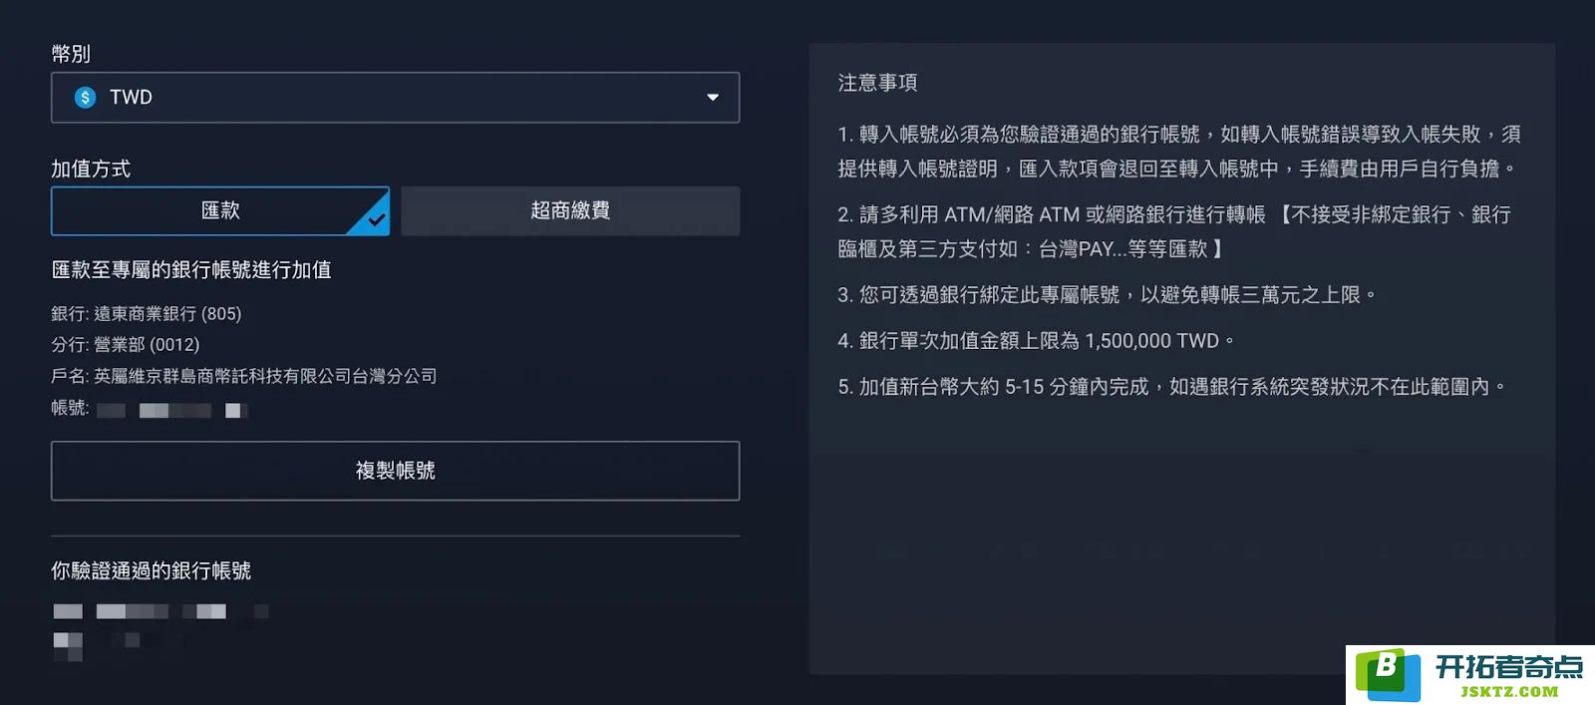Expand the 幣別 TWD selection box
This screenshot has width=1595, height=705.
coord(395,97)
